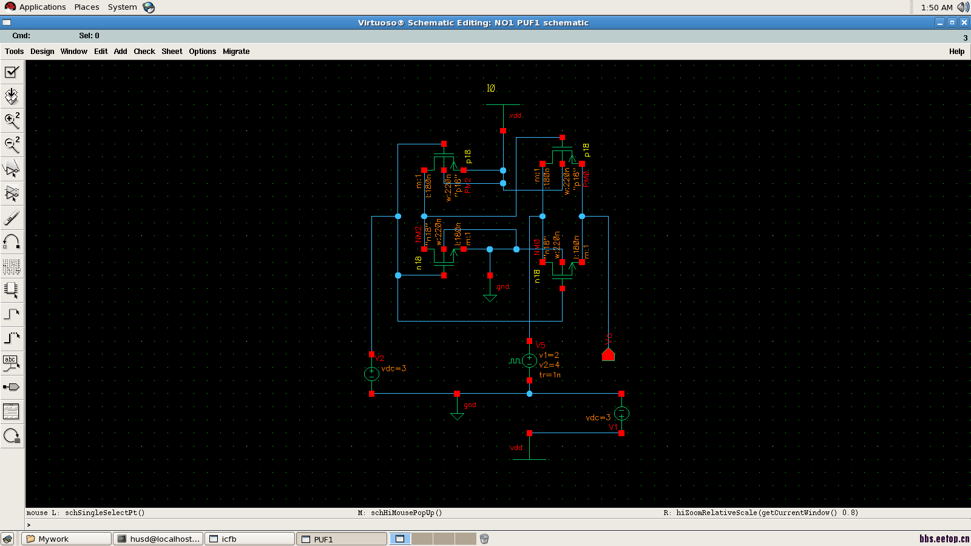The height and width of the screenshot is (546, 971).
Task: Select the Add Pin tool
Action: [x=12, y=387]
